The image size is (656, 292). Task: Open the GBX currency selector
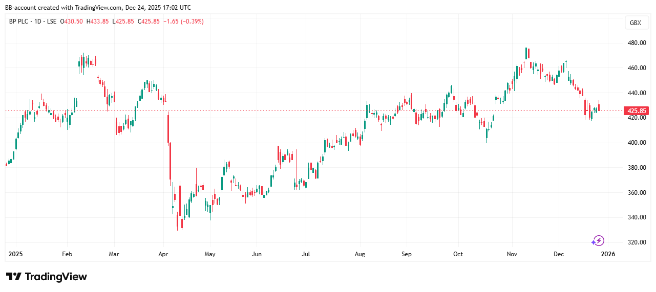(x=635, y=23)
